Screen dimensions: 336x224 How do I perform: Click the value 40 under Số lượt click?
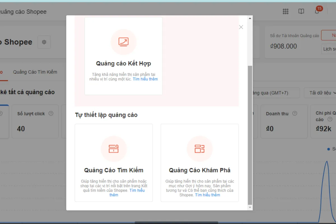21,129
